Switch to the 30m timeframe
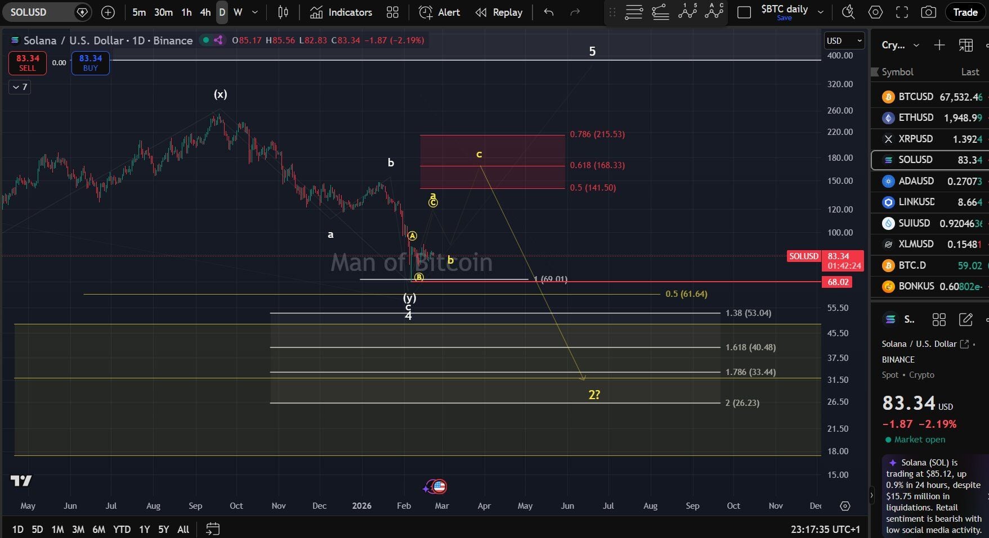 pos(164,12)
